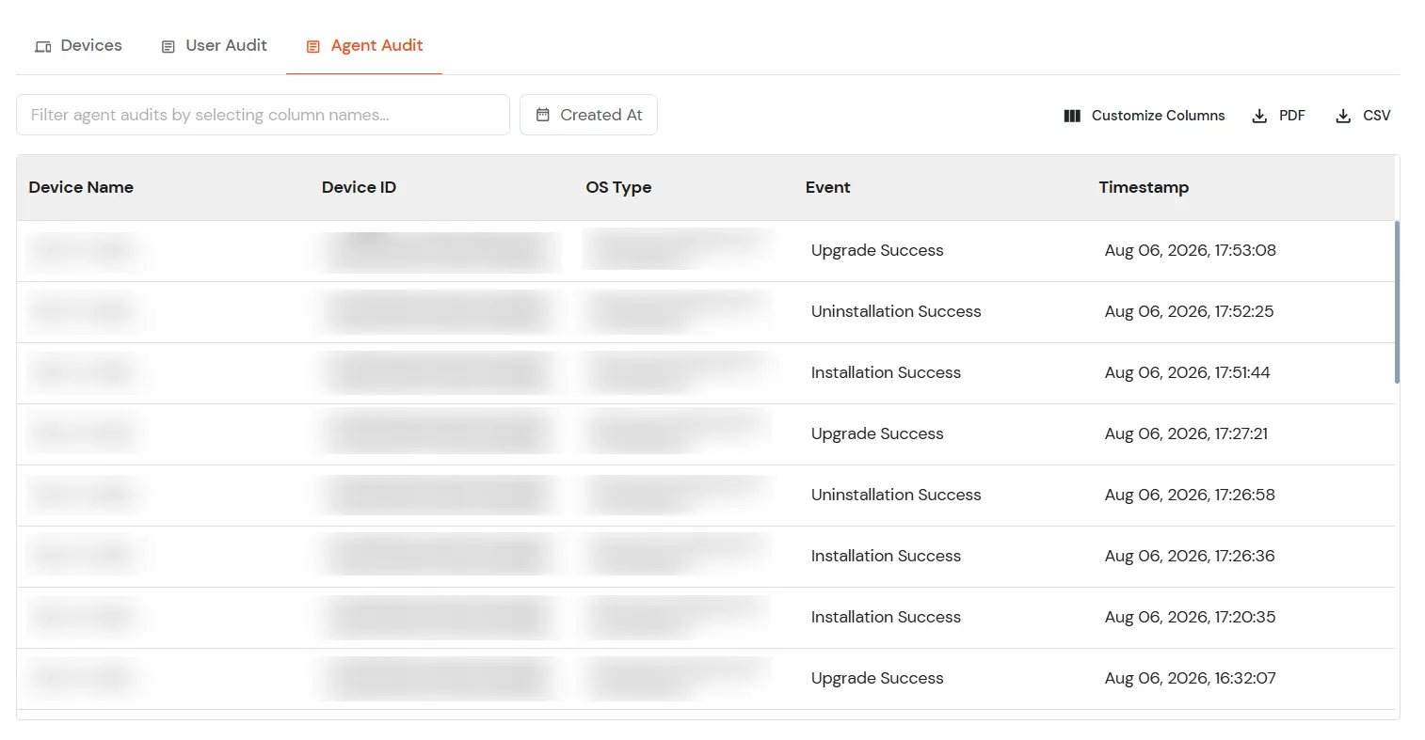Screen dimensions: 1425x740
Task: Click timestamp Aug 06, 2026, 17:51:44
Action: tap(1188, 372)
